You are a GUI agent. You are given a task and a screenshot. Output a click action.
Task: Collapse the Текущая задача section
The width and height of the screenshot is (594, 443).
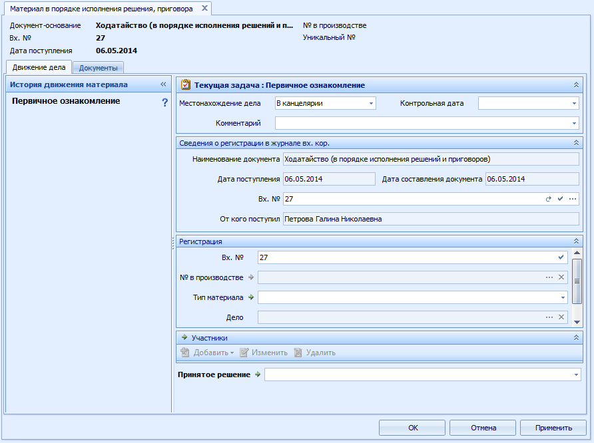pyautogui.click(x=576, y=84)
